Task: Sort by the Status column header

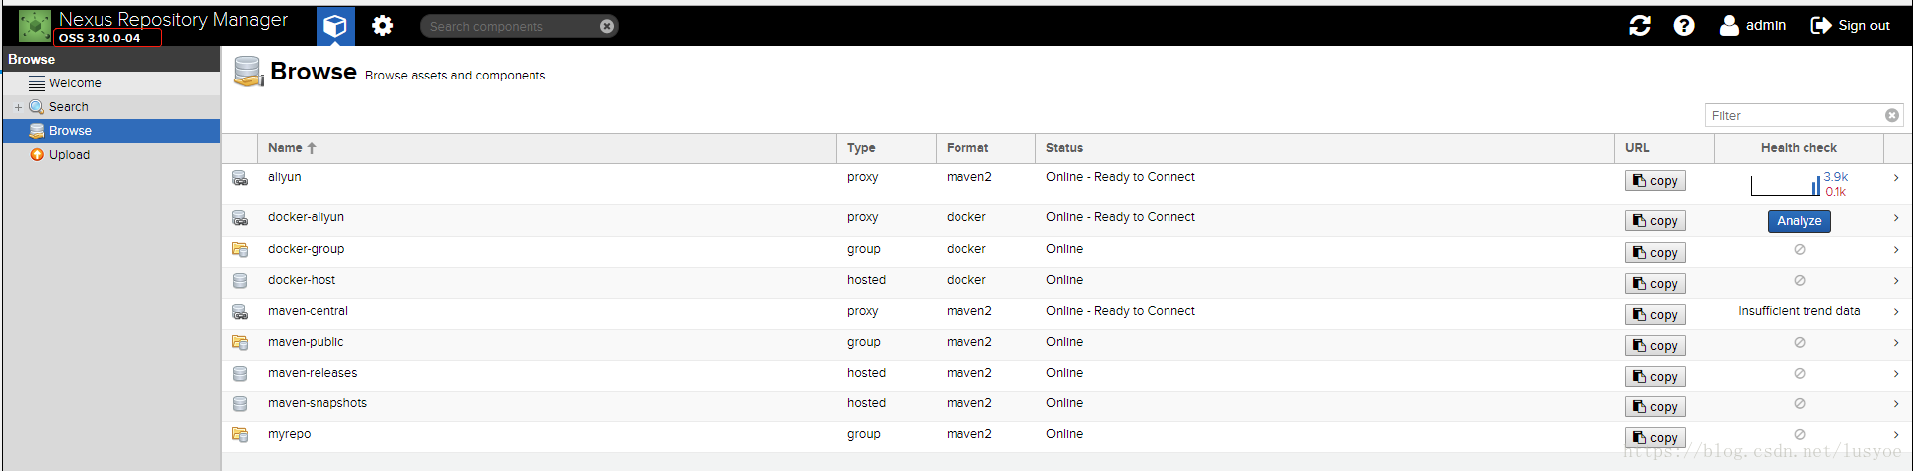Action: [x=1325, y=148]
